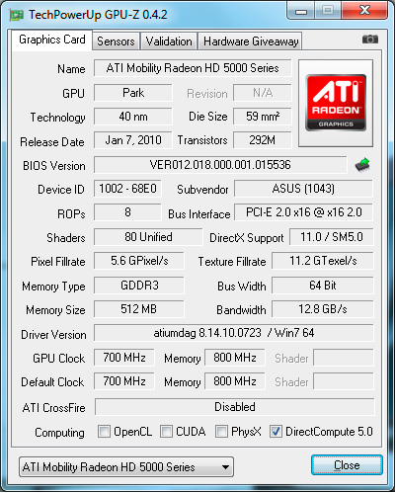Click the "Release Date" label

[52, 142]
